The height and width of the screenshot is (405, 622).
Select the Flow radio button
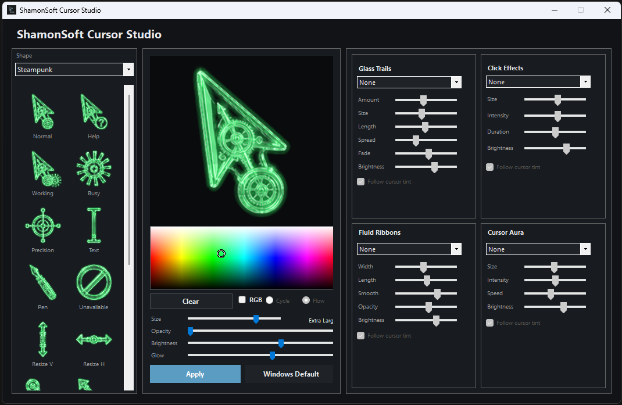tap(306, 300)
